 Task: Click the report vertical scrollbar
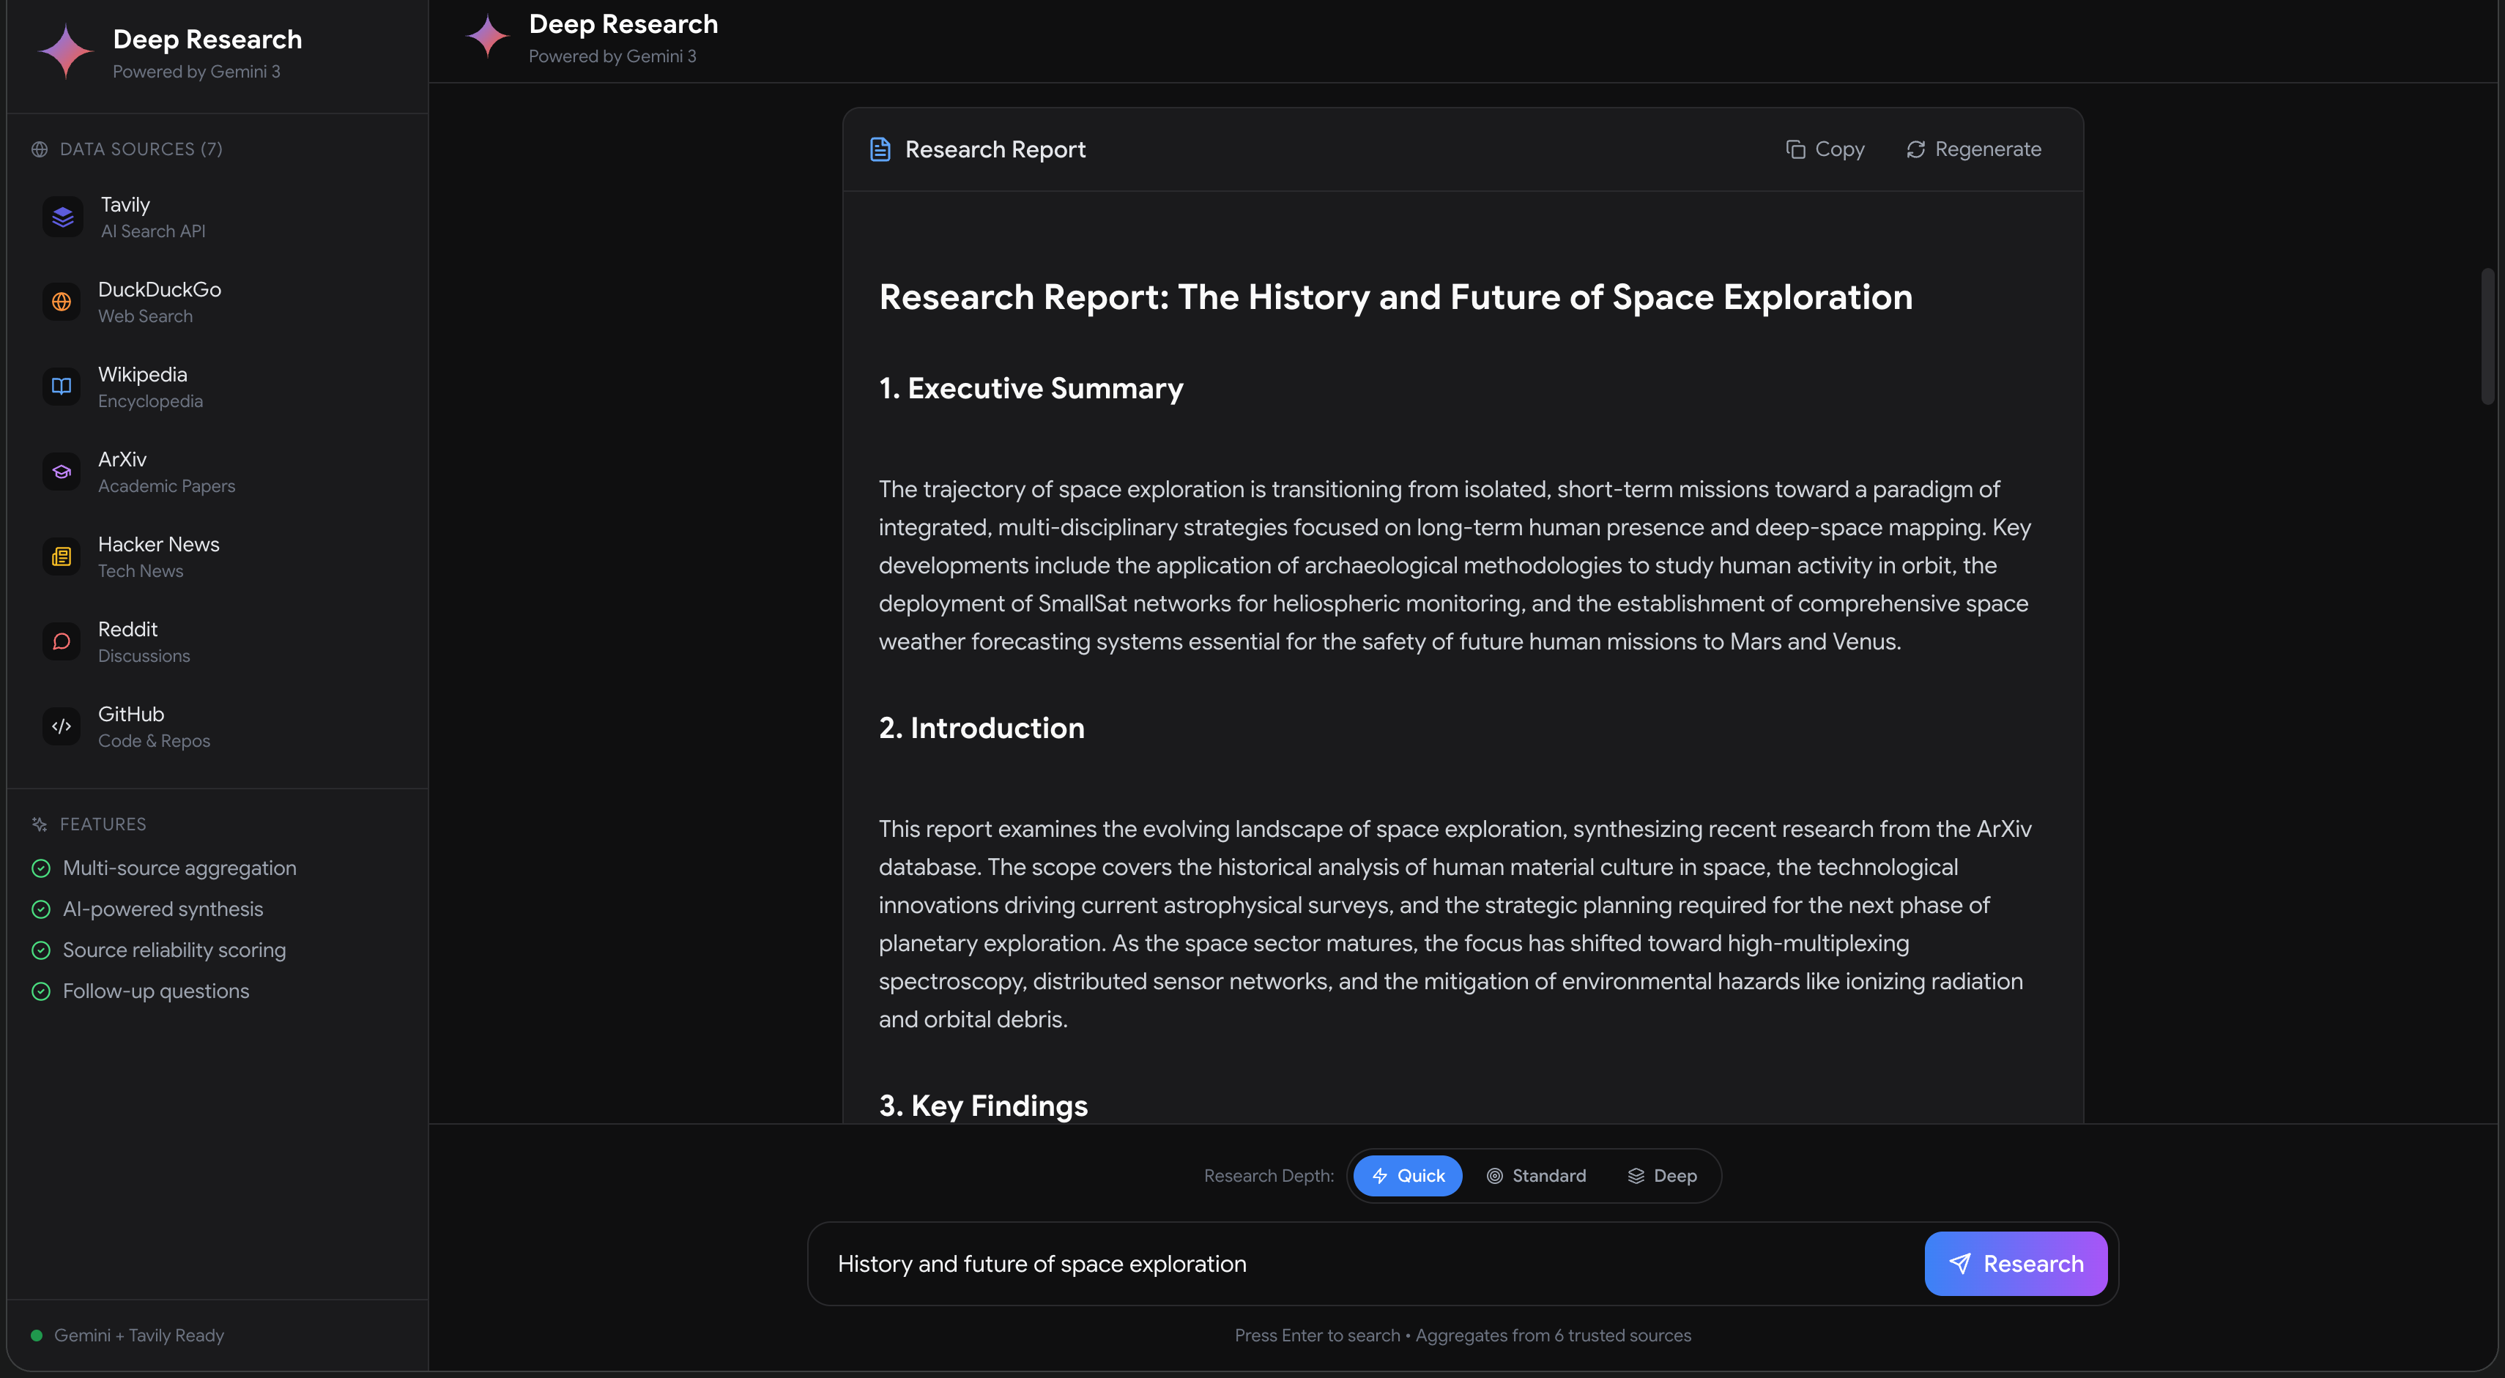point(2487,335)
